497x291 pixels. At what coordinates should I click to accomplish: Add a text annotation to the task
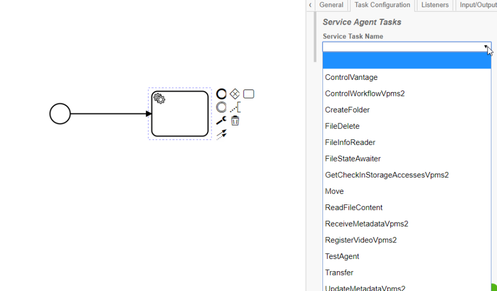[x=235, y=107]
